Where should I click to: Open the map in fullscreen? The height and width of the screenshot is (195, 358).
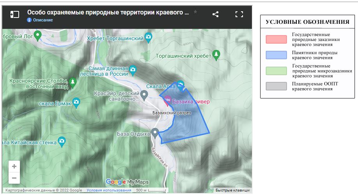tap(239, 14)
